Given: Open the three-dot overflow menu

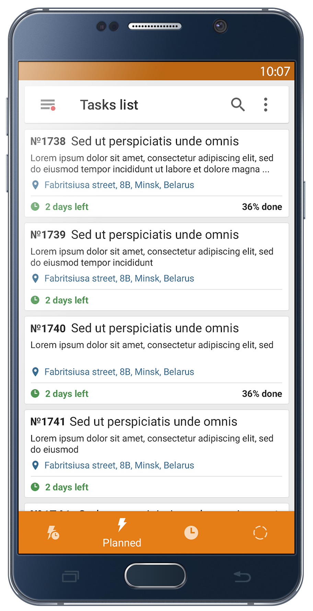Looking at the screenshot, I should 266,104.
